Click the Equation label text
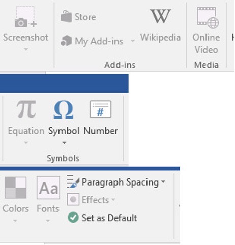The width and height of the screenshot is (235, 245). click(x=26, y=131)
